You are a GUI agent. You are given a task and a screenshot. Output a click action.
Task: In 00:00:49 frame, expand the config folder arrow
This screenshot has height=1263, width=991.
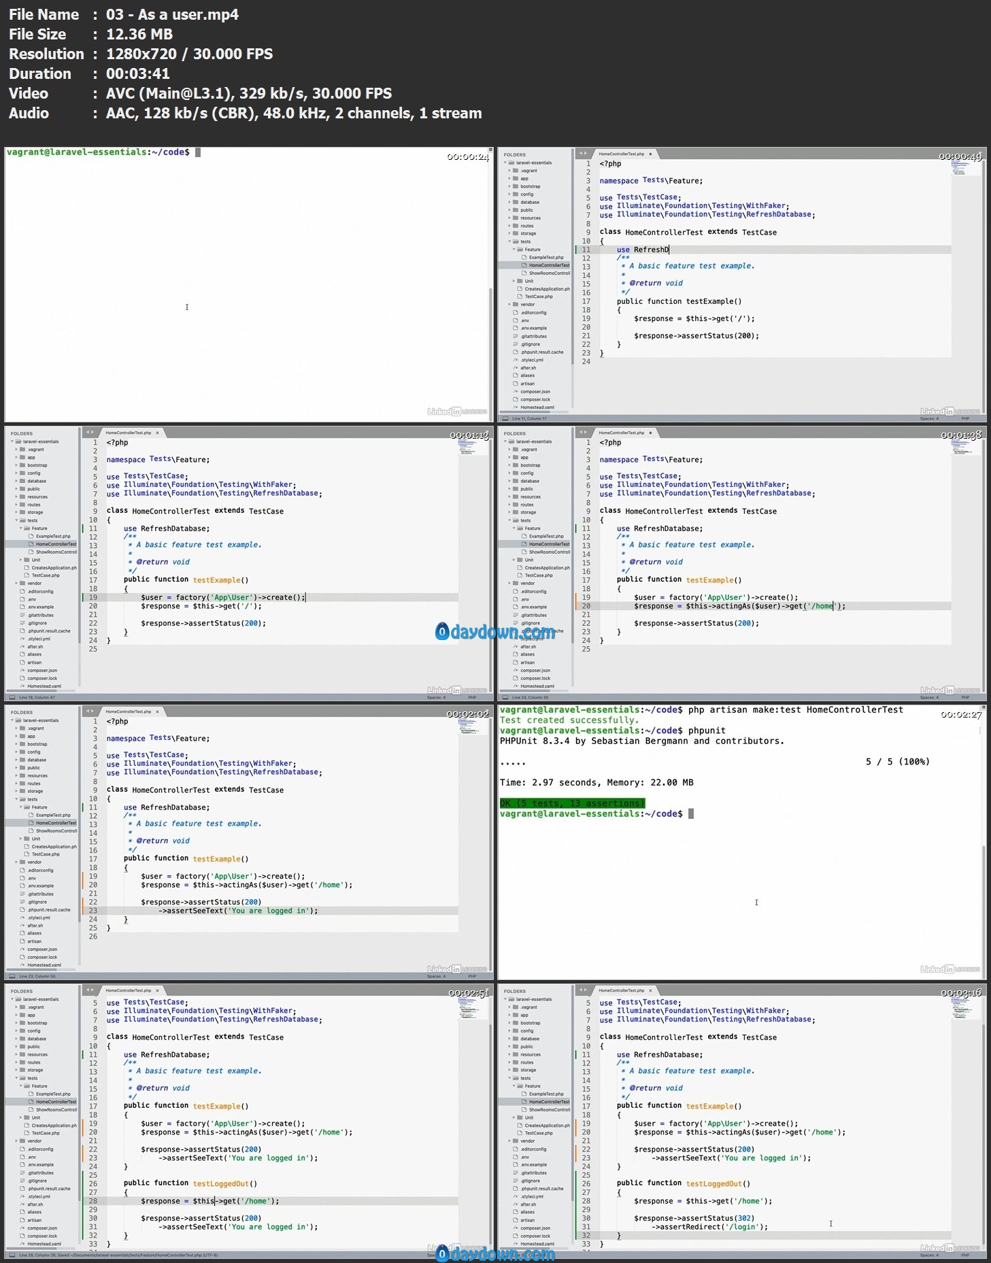point(509,194)
